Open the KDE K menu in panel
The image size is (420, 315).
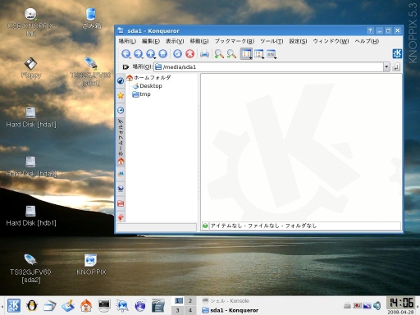14,305
